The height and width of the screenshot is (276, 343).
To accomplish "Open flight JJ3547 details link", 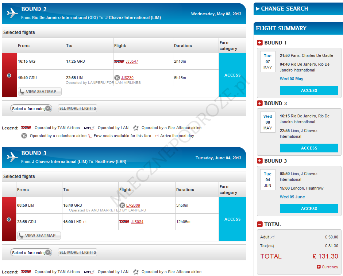I will coord(132,61).
